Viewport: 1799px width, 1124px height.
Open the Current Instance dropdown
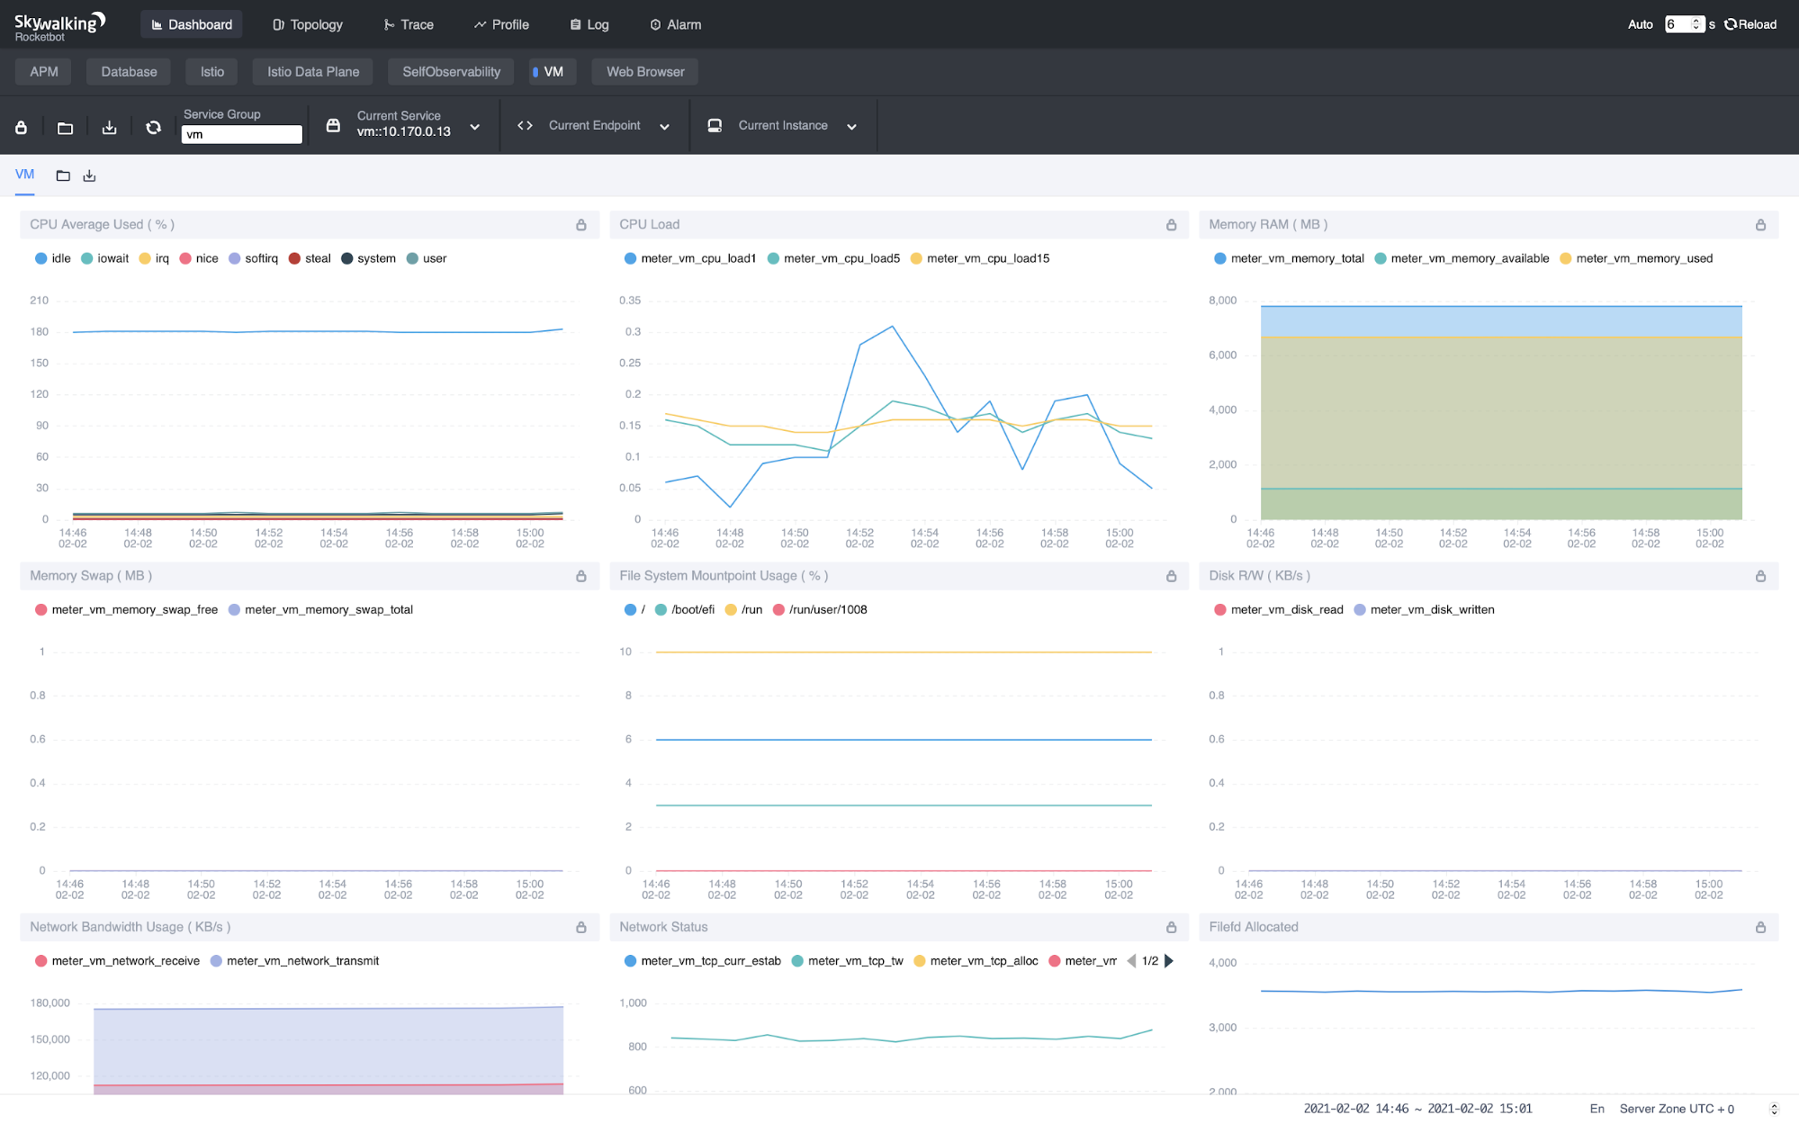851,126
